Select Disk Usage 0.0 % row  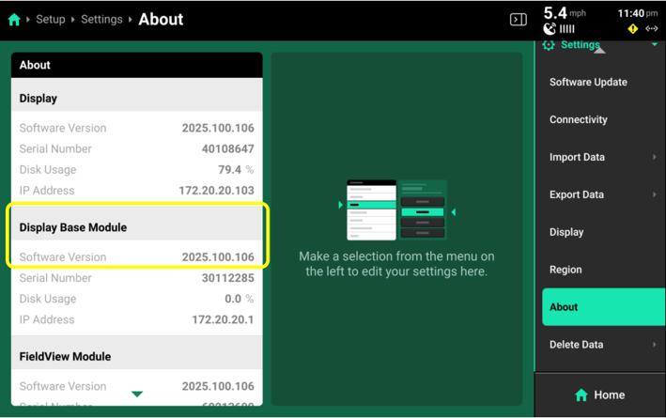(x=137, y=299)
